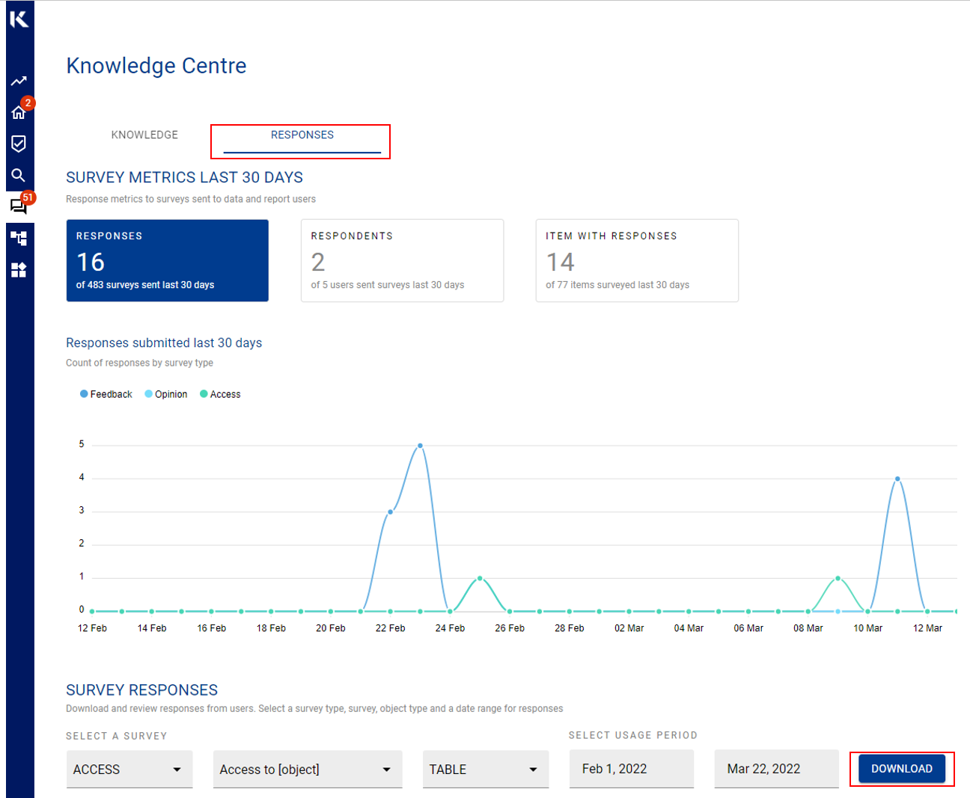
Task: Expand the TABLE object type dropdown
Action: click(x=485, y=769)
